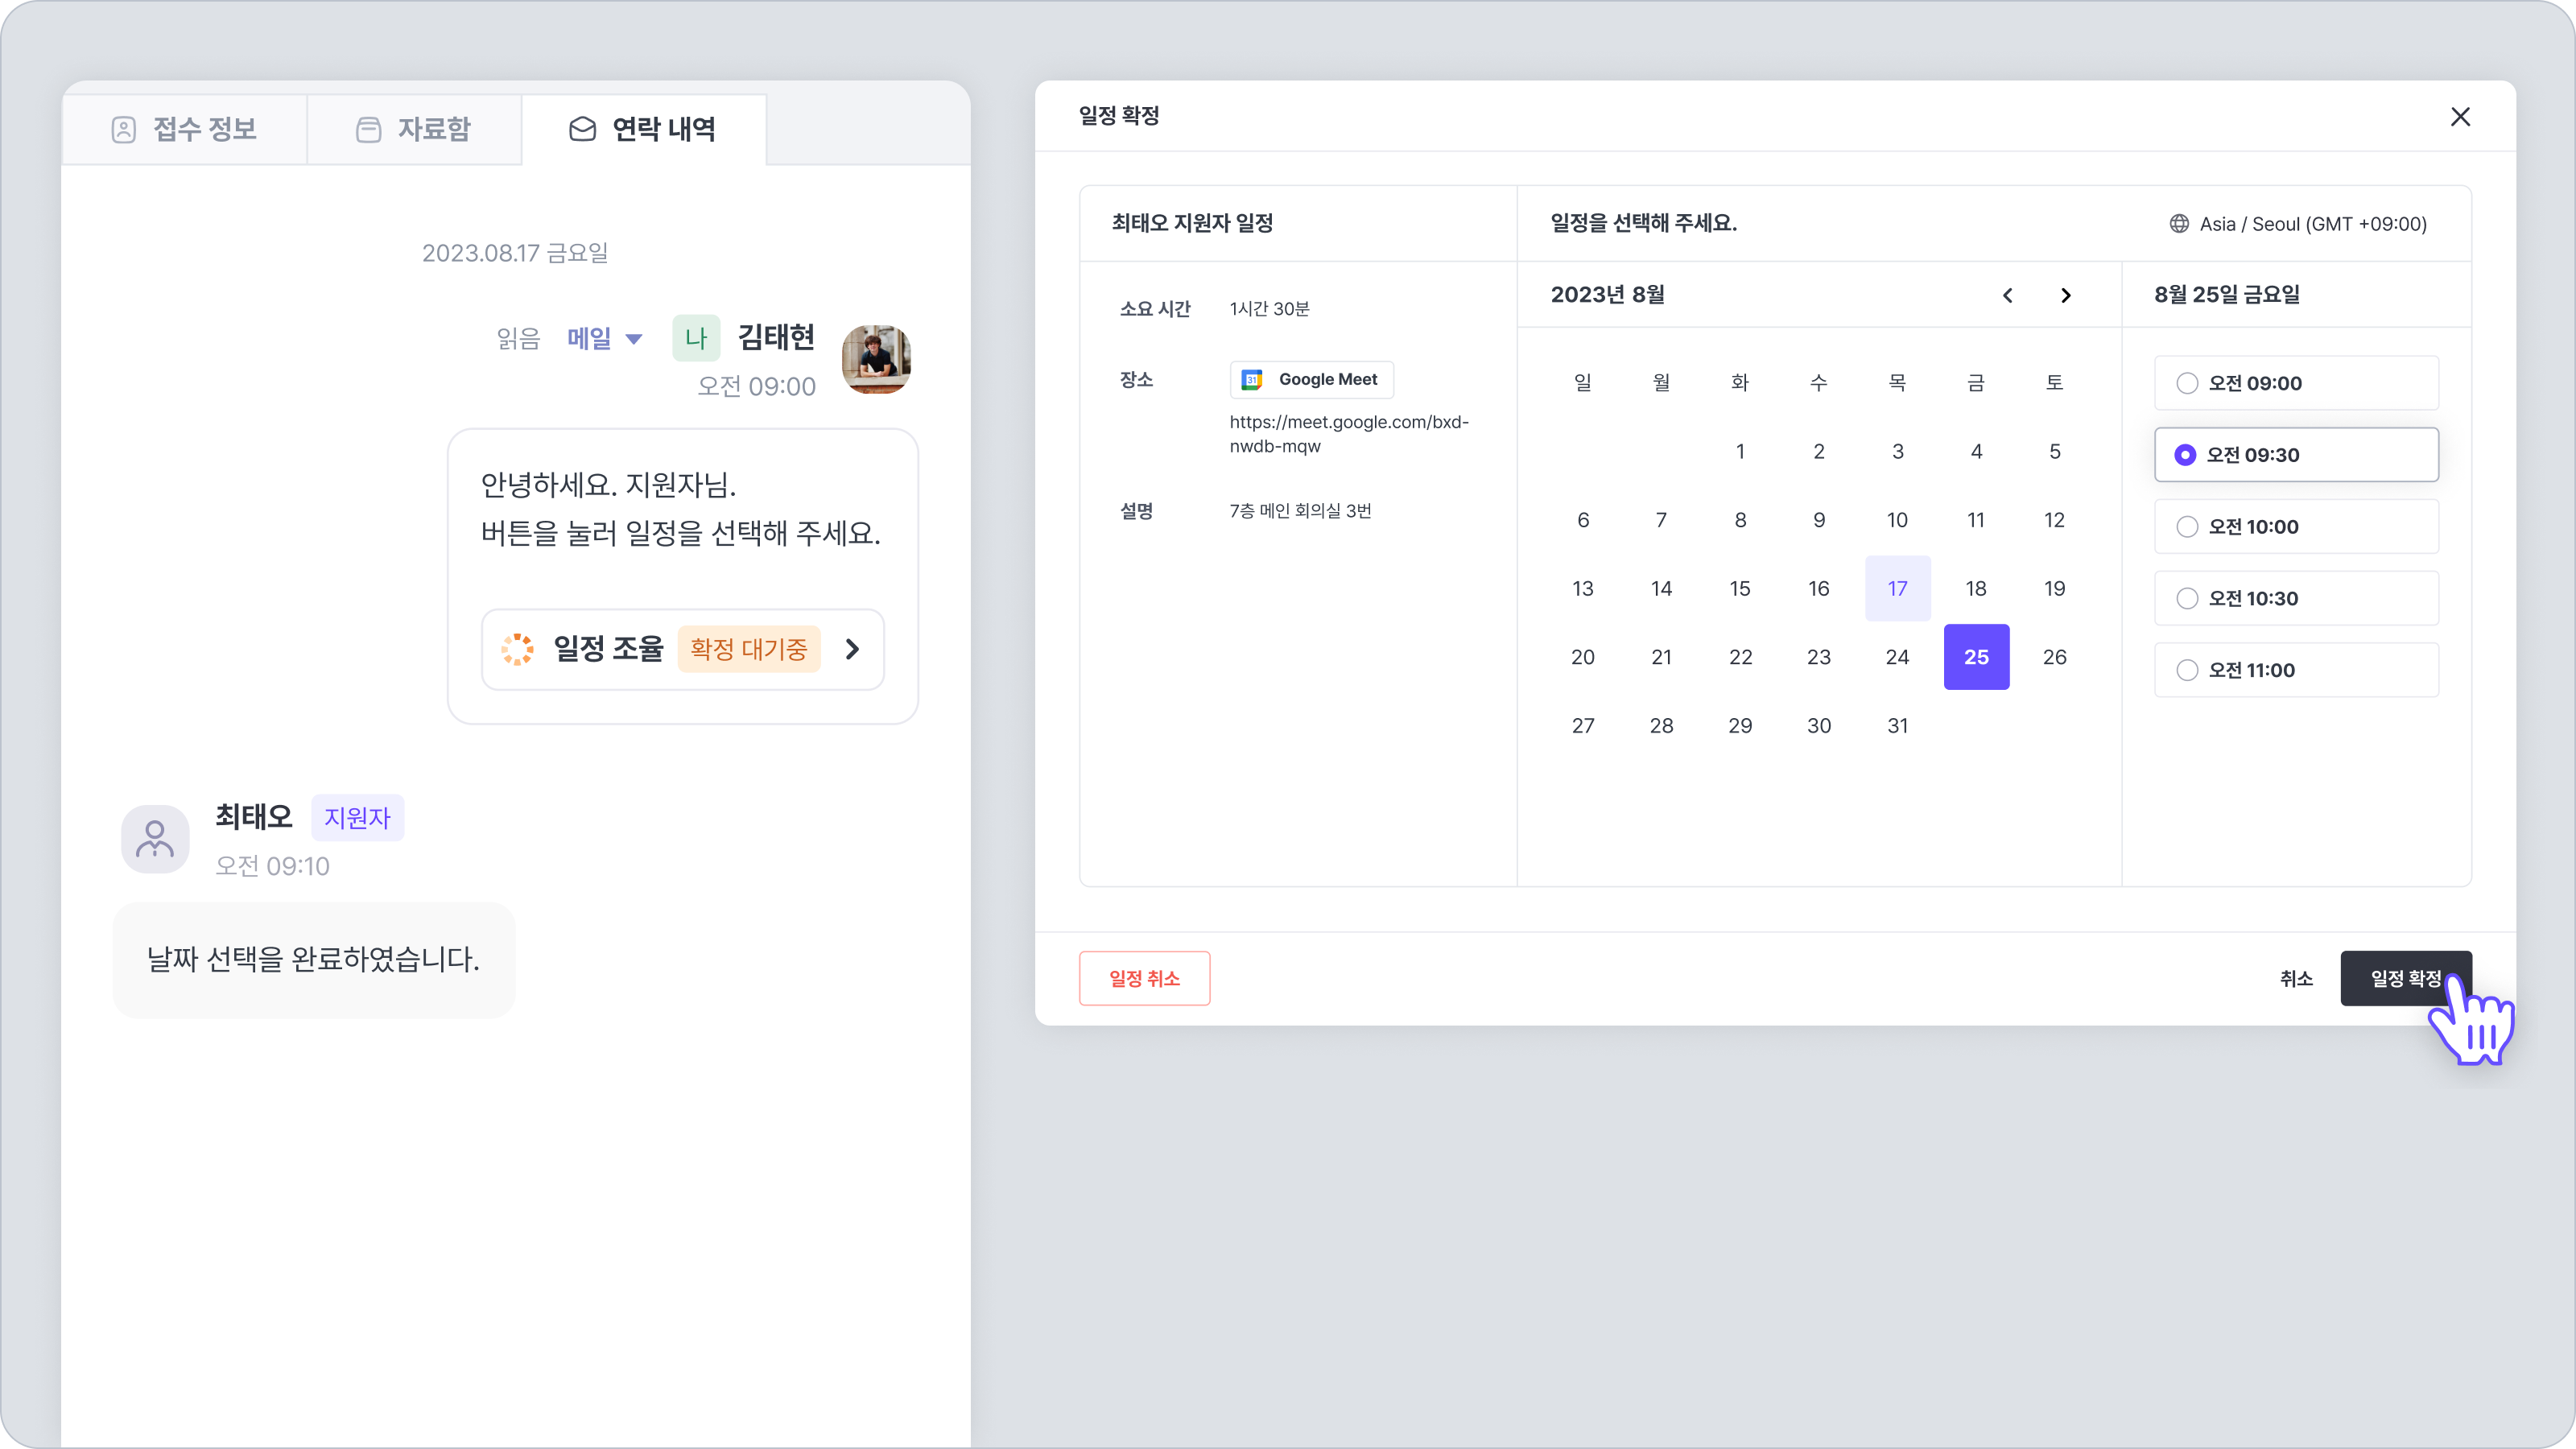
Task: Click the Google Meet calendar icon
Action: tap(1251, 380)
